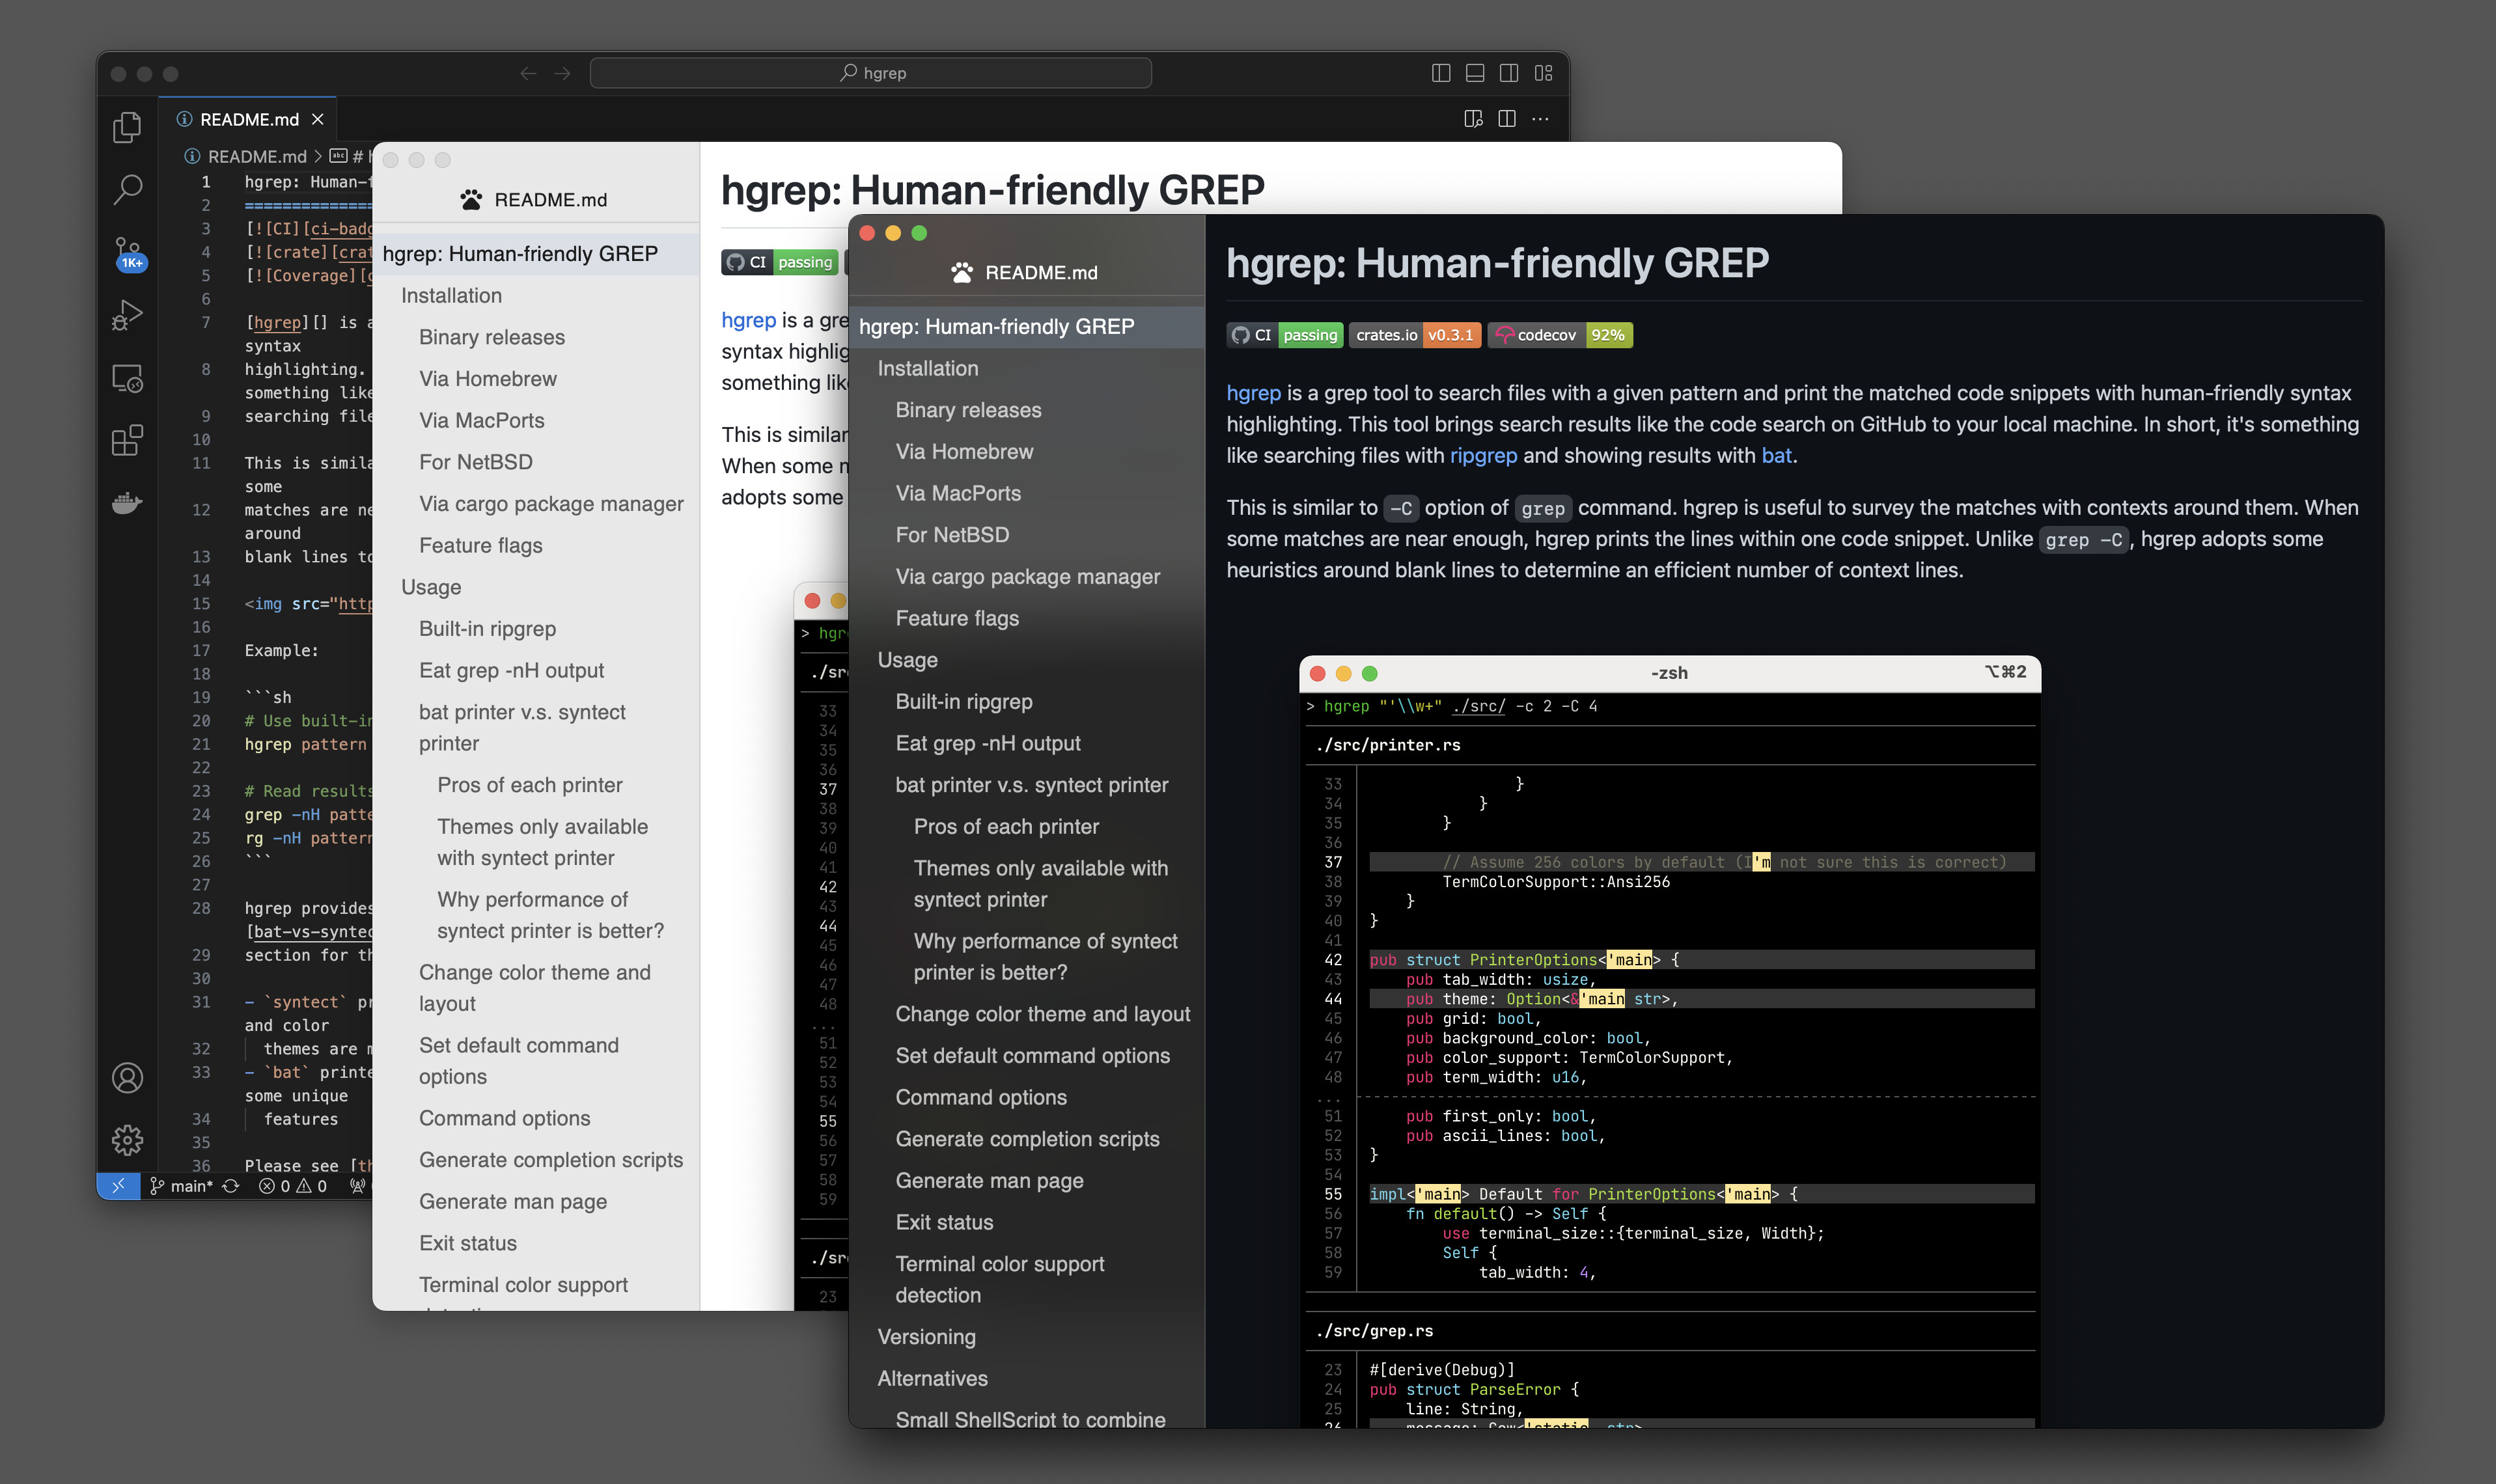Open the Search view in activity bar
Image resolution: width=2496 pixels, height=1484 pixels.
(127, 189)
